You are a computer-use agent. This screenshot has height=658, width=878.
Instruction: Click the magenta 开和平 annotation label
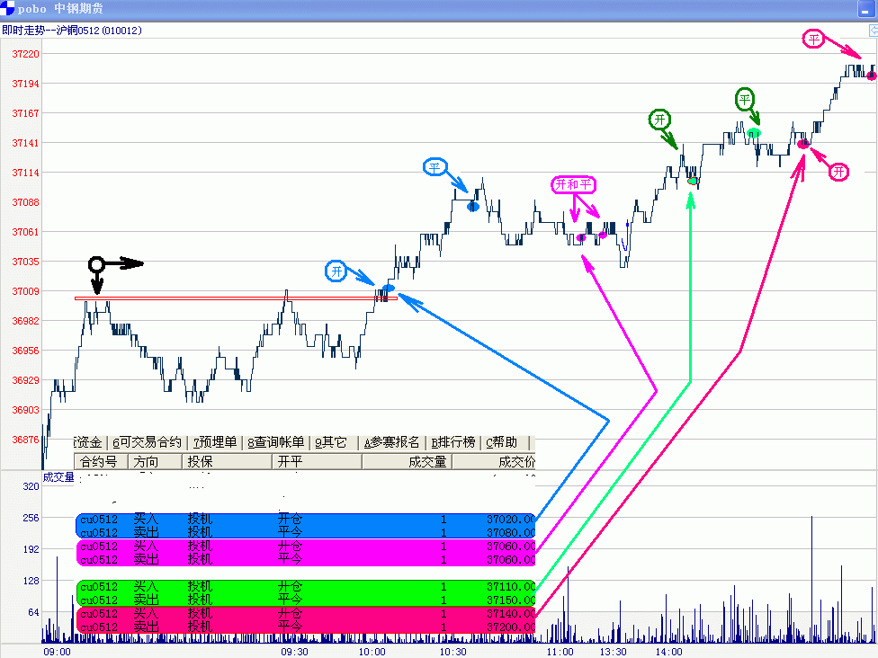click(x=573, y=185)
